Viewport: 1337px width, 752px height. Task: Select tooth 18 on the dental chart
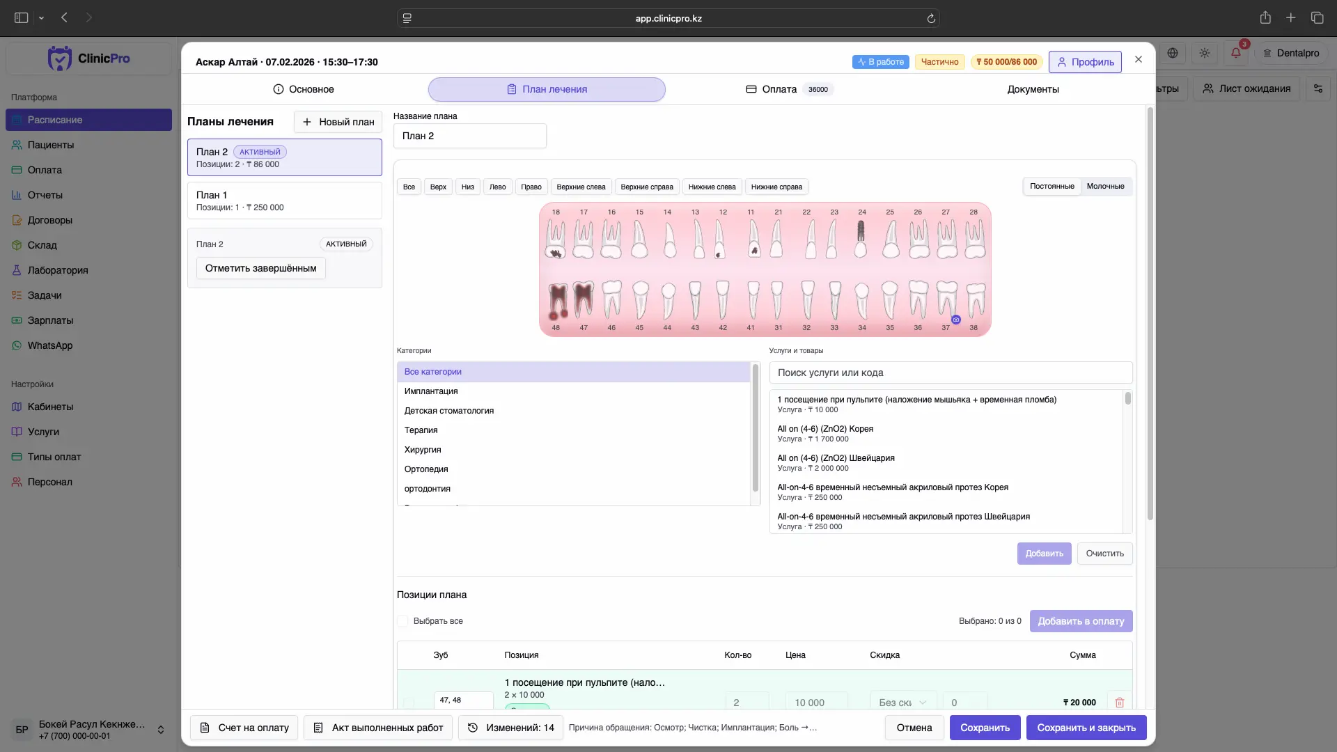(556, 237)
